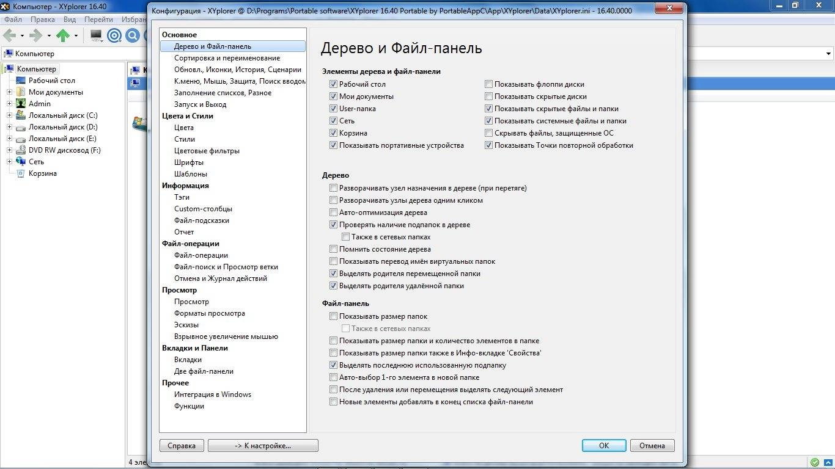
Task: Click the Отмена button
Action: click(x=652, y=445)
